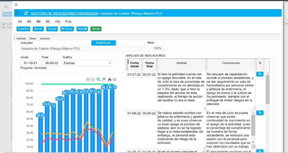Reset chart zoom with home icon
288x153 pixels.
click(x=109, y=79)
